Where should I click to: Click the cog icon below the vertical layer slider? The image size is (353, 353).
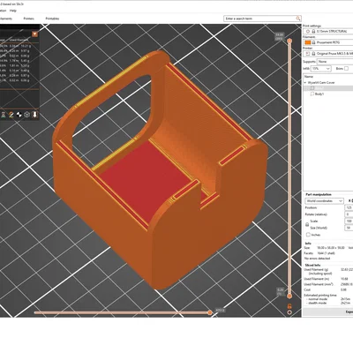[289, 312]
